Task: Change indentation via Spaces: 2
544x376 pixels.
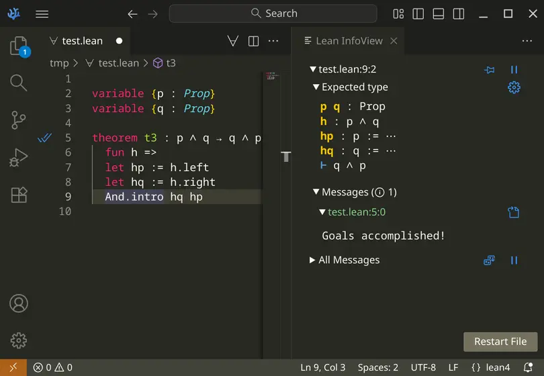Action: point(378,367)
